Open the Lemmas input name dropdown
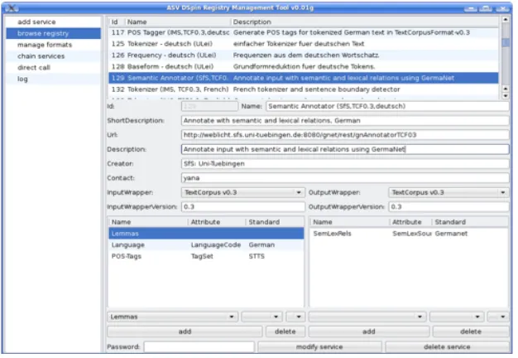 172,317
